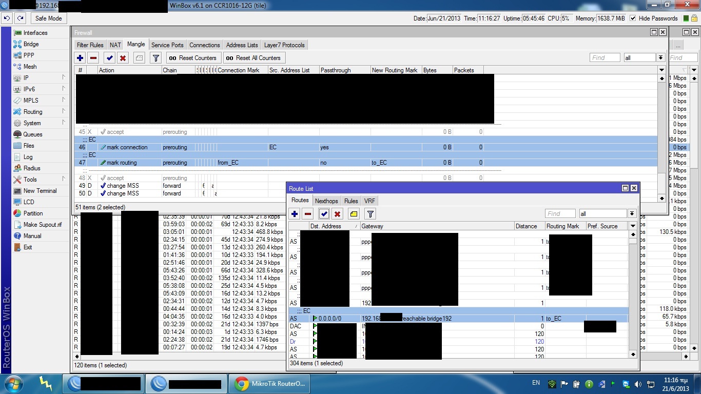
Task: Open the Bridge section
Action: click(x=31, y=44)
